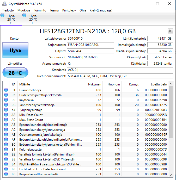This screenshot has height=180, width=176.
Task: Click the CrystalDiskInfo app icon in title bar
Action: (4, 4)
